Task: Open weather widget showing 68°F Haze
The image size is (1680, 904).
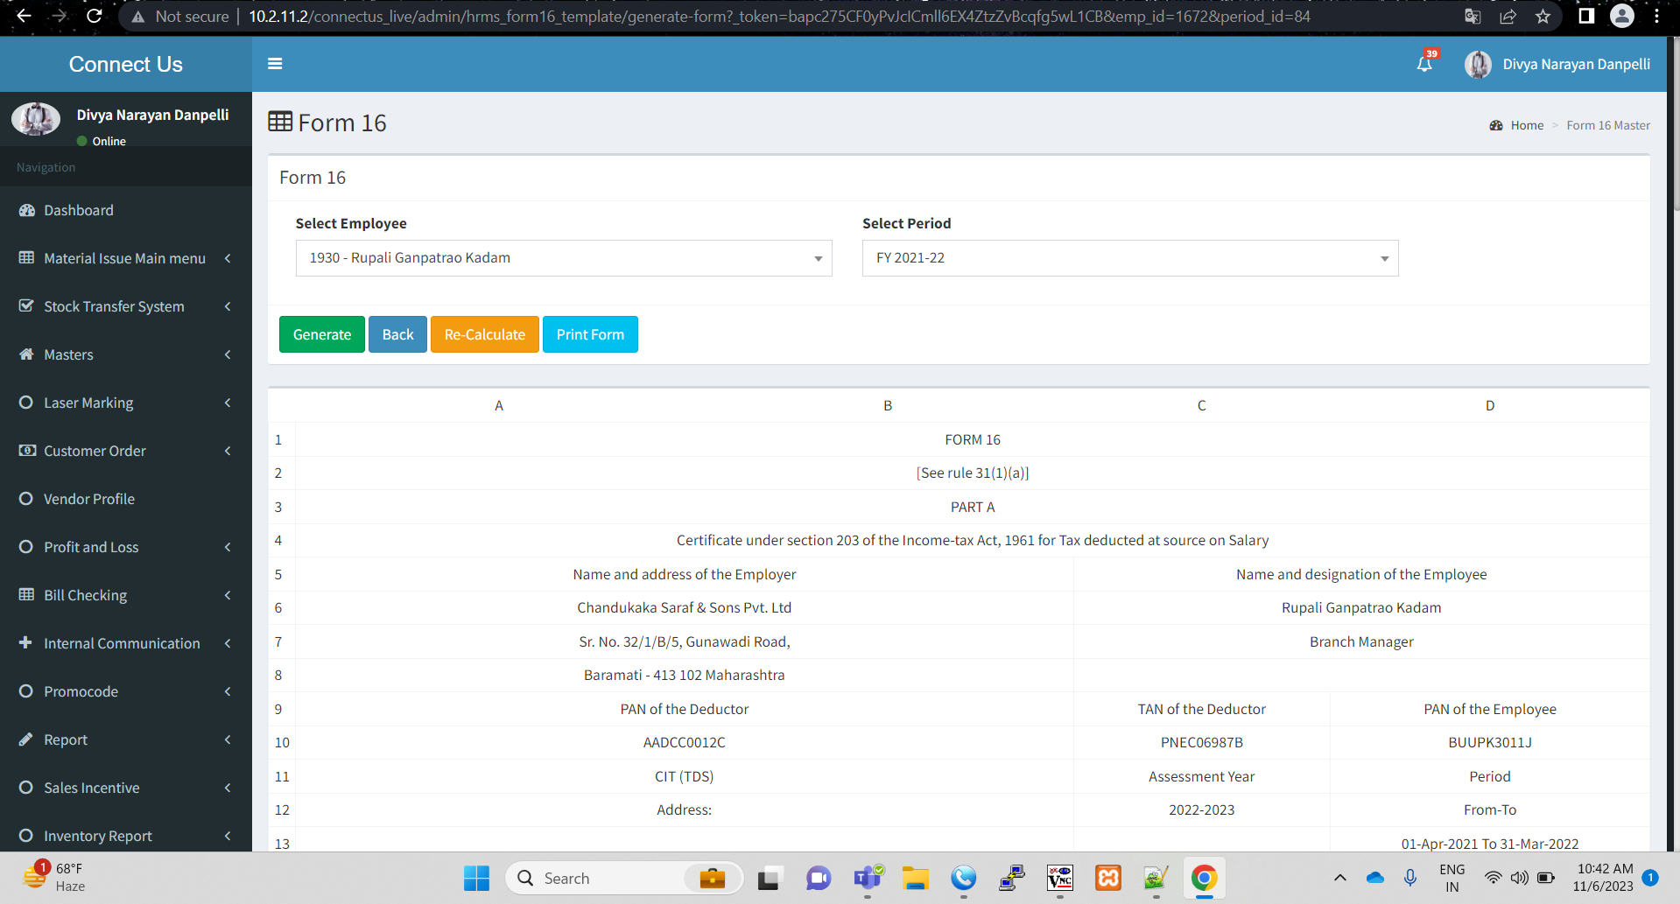Action: tap(54, 878)
